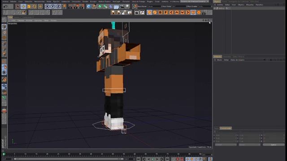287x161 pixels.
Task: Toggle position keyframe recording
Action: pos(187,159)
